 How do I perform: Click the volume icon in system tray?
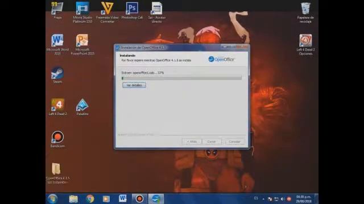click(x=283, y=199)
